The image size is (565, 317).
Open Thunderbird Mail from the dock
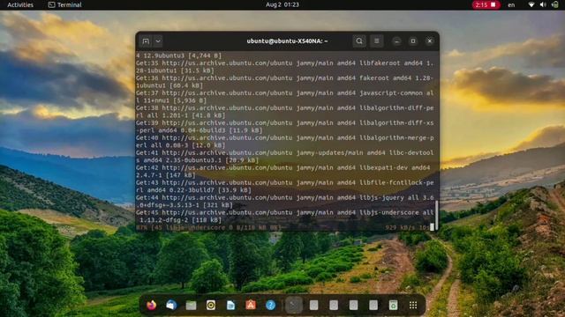pos(171,306)
